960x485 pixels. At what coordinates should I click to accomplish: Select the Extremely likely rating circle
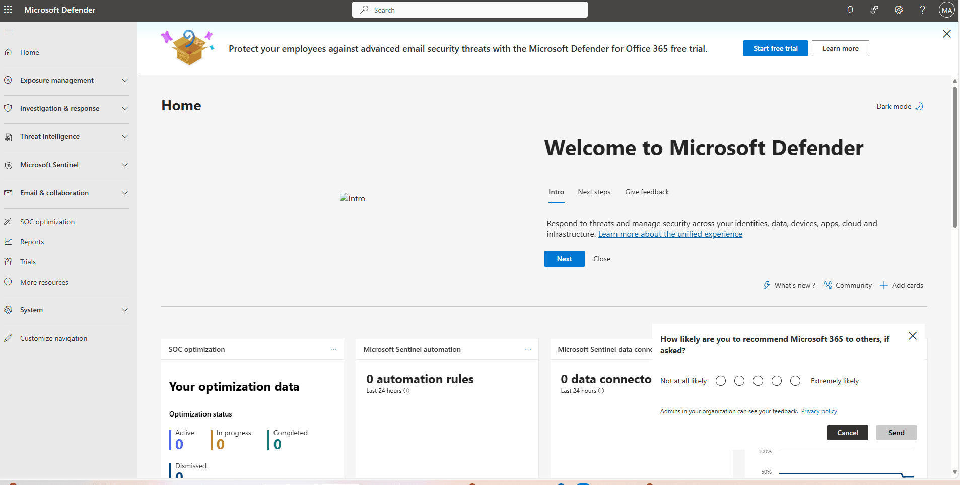tap(795, 381)
